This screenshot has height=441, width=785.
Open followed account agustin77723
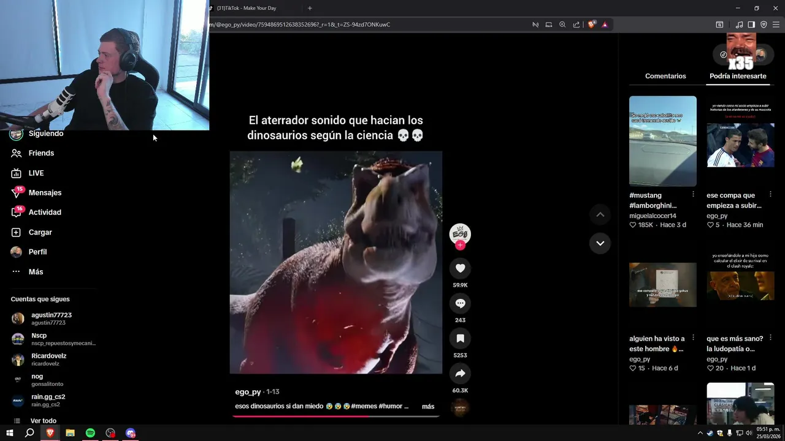coord(52,318)
